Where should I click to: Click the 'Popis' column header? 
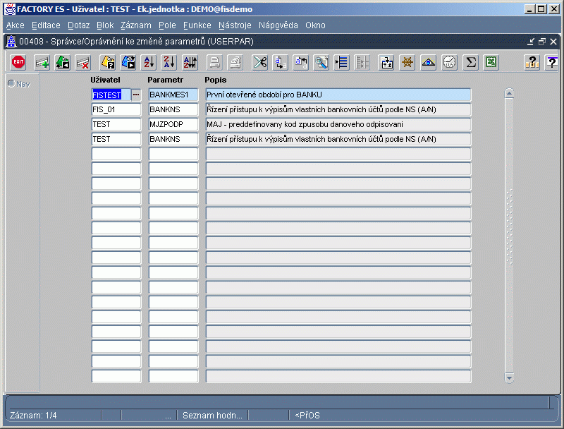(216, 80)
